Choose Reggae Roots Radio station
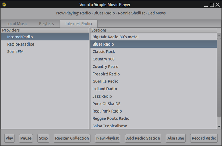The height and width of the screenshot is (146, 222). [x=111, y=118]
